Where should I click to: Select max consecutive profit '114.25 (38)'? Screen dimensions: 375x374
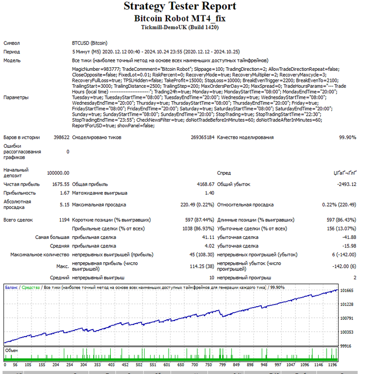(202, 266)
